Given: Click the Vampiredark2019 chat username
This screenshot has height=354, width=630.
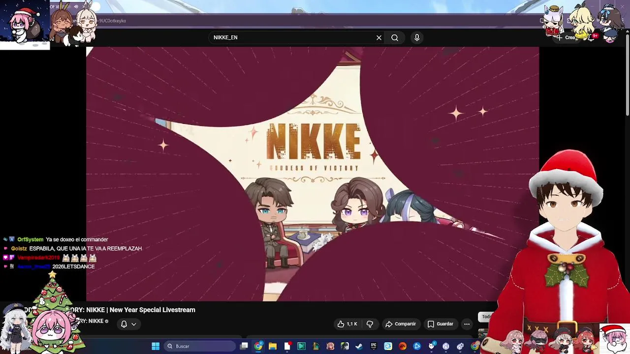Looking at the screenshot, I should (x=38, y=258).
